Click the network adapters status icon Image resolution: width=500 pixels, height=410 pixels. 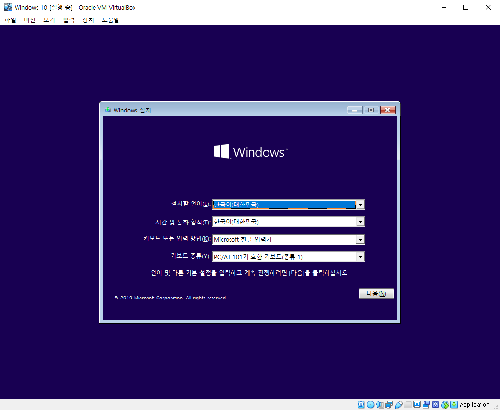(x=389, y=405)
